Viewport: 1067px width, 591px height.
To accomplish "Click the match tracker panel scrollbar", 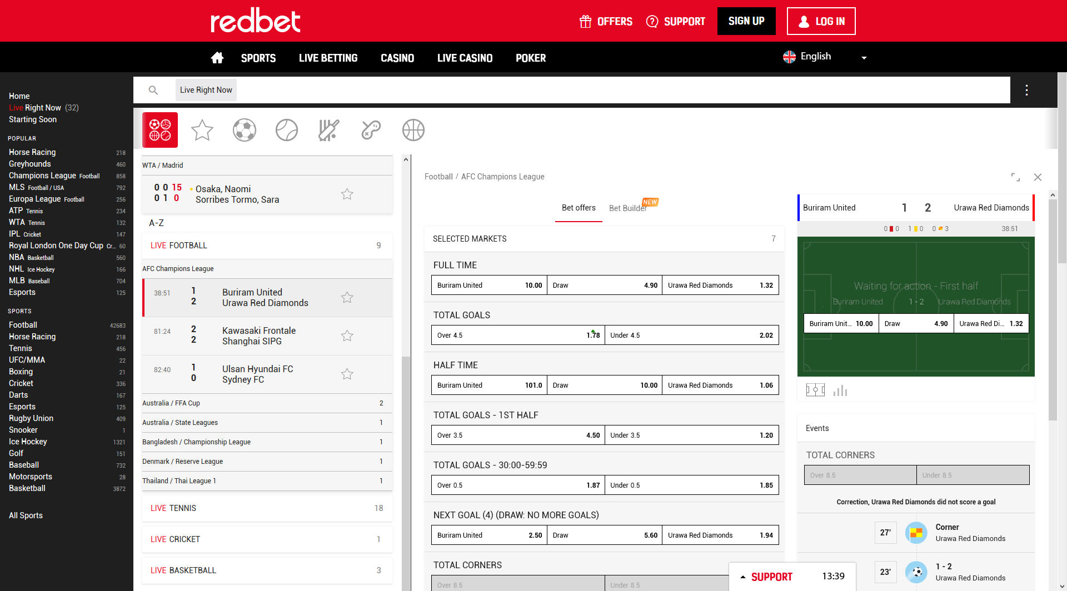I will [x=1053, y=311].
